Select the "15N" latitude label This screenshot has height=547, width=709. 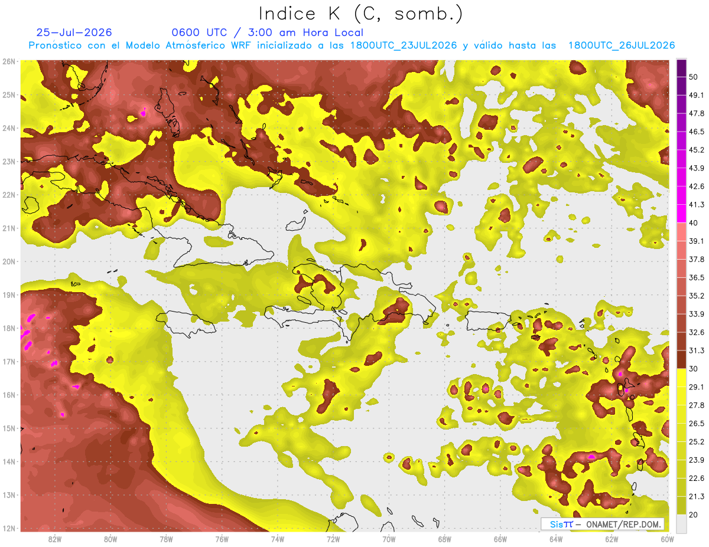pyautogui.click(x=9, y=428)
